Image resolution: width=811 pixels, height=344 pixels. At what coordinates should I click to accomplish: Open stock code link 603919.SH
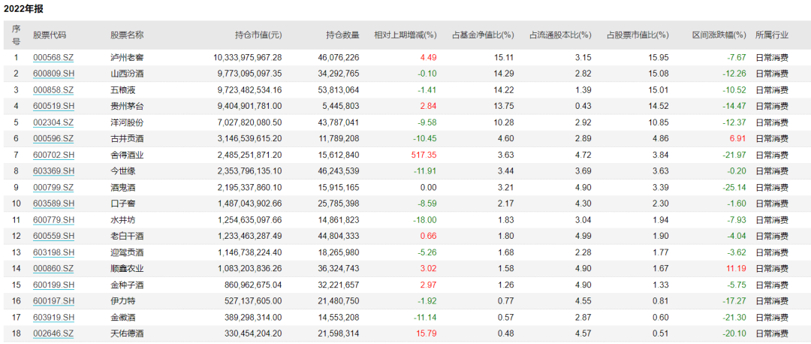click(x=54, y=318)
